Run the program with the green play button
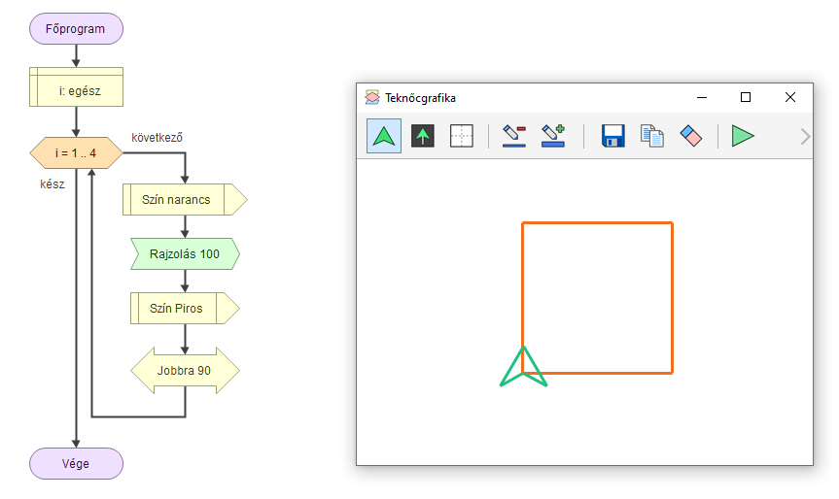The image size is (839, 499). [x=743, y=136]
